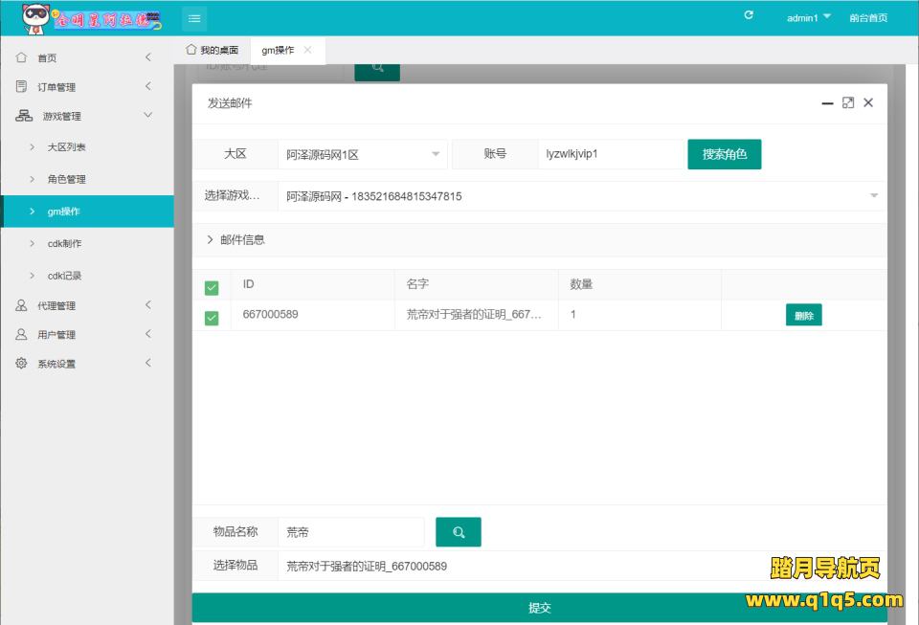
Task: Click the magnifier icon beside 物品名称 field
Action: tap(459, 531)
